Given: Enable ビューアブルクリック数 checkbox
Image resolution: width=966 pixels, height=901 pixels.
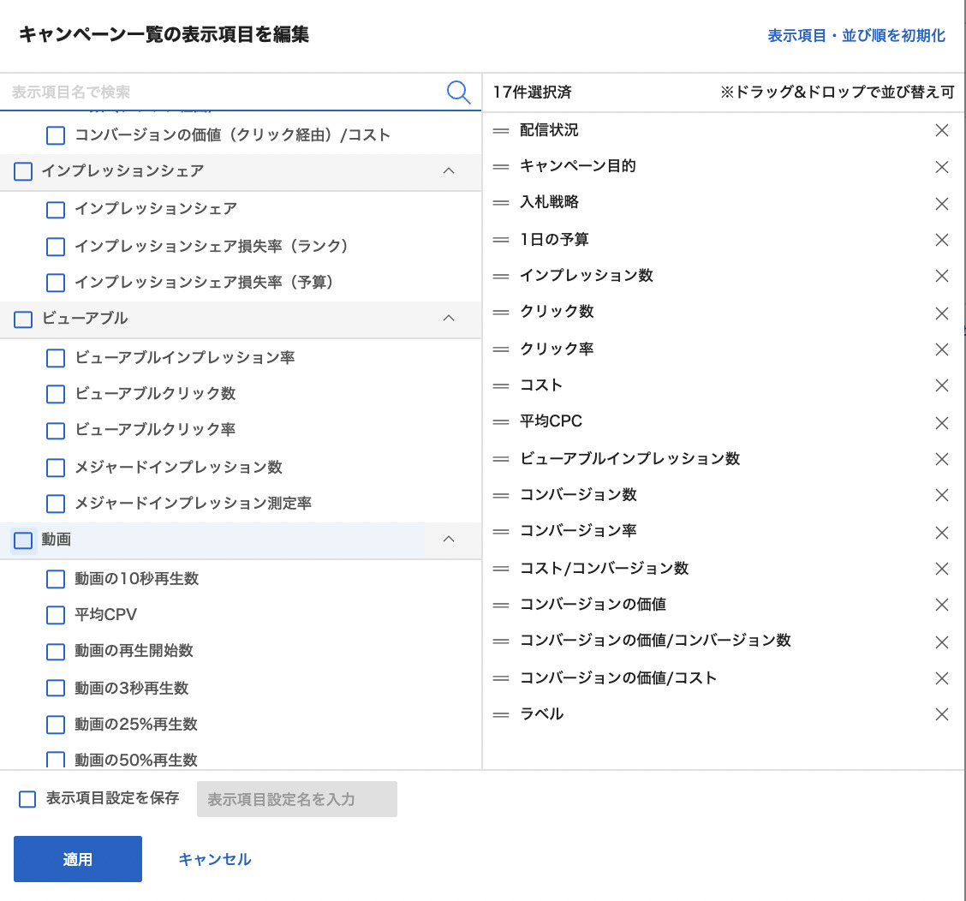Looking at the screenshot, I should tap(56, 394).
